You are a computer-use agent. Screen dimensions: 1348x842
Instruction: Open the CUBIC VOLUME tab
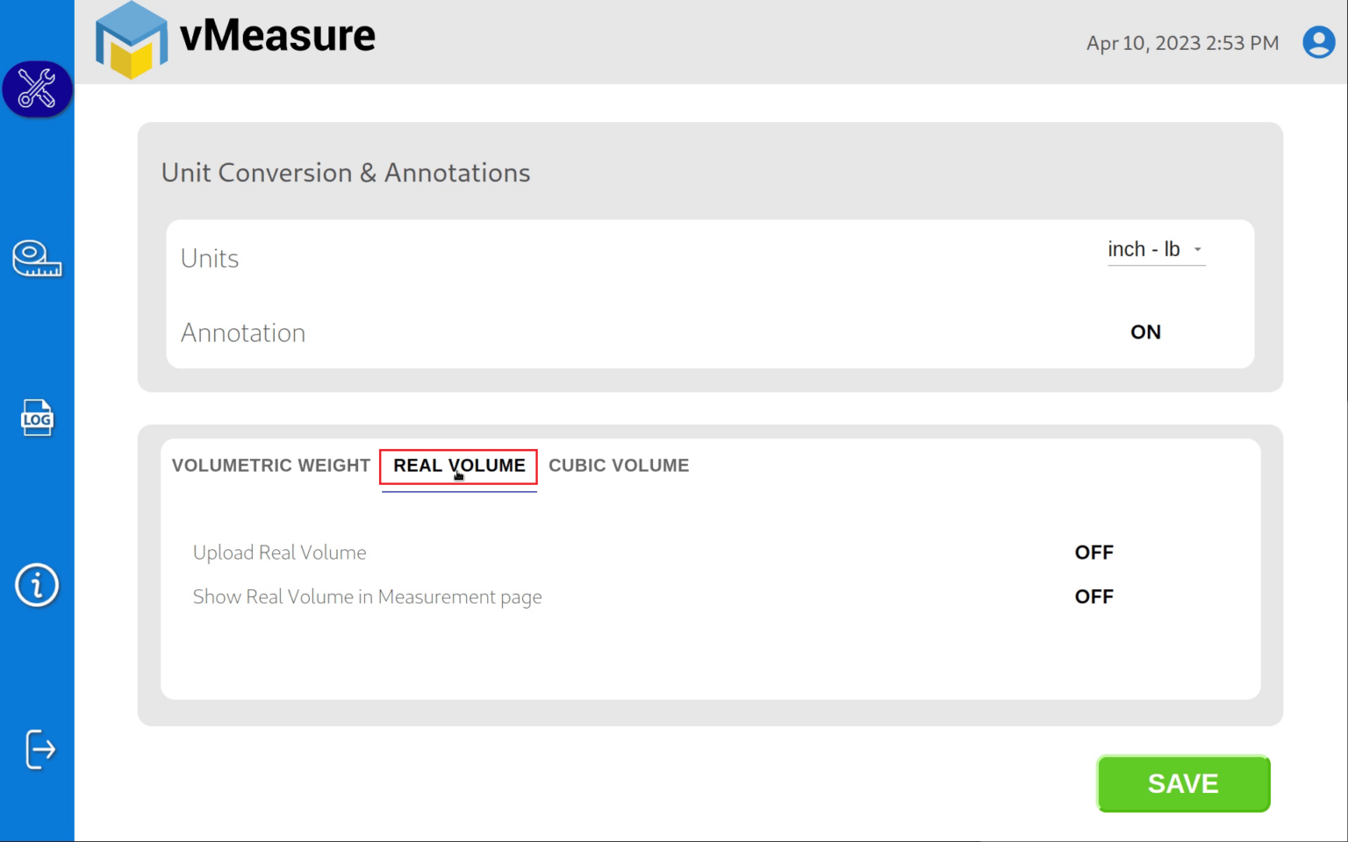(x=619, y=465)
